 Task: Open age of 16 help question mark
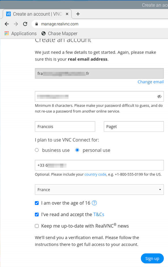[94, 203]
